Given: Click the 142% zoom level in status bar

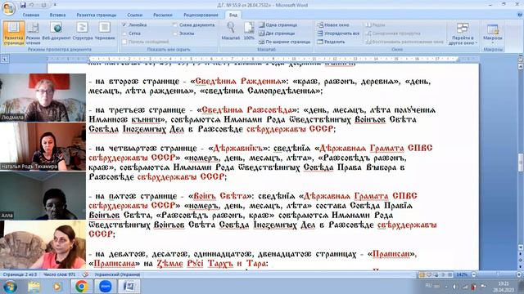Looking at the screenshot, I should tap(462, 274).
